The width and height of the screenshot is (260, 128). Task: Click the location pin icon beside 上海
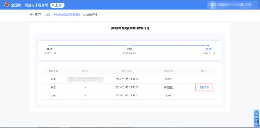click(x=53, y=5)
